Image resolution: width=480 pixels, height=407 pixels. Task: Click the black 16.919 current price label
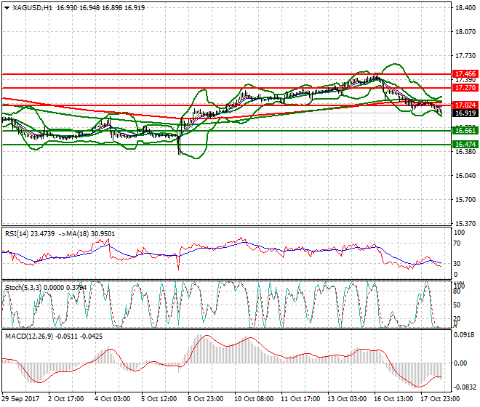pos(465,113)
